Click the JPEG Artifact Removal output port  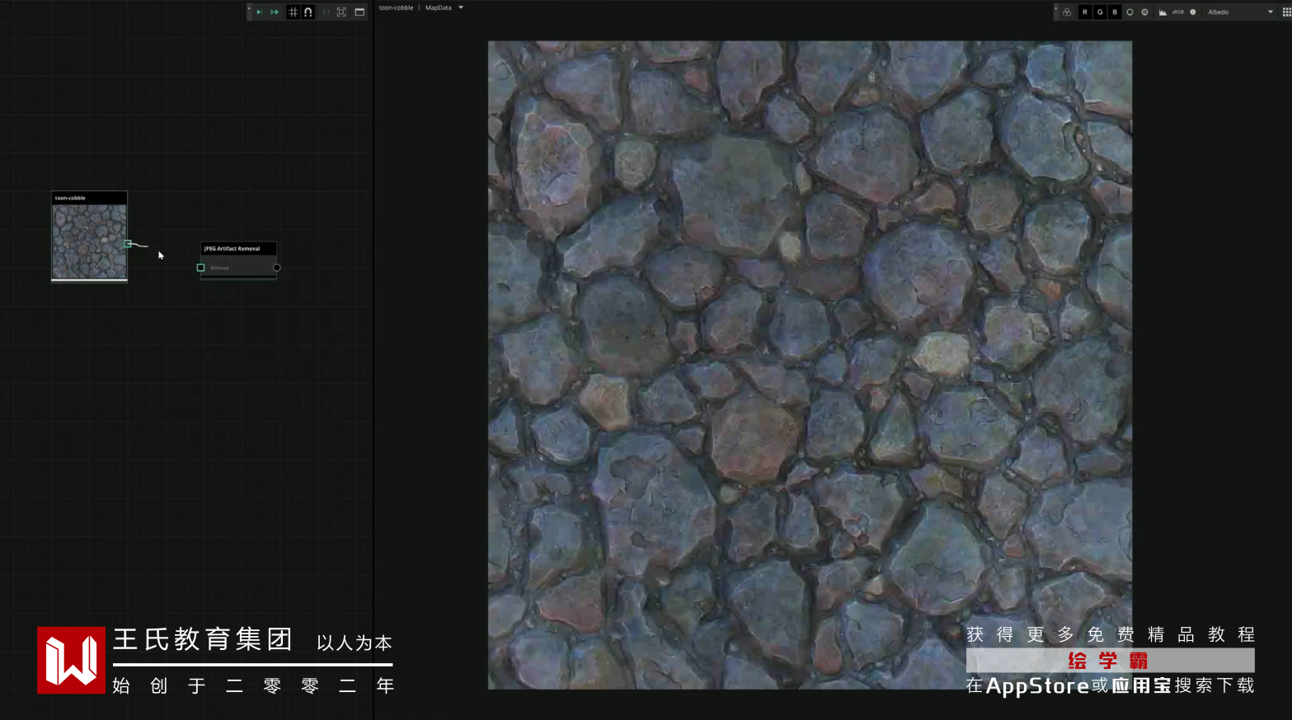[x=277, y=268]
